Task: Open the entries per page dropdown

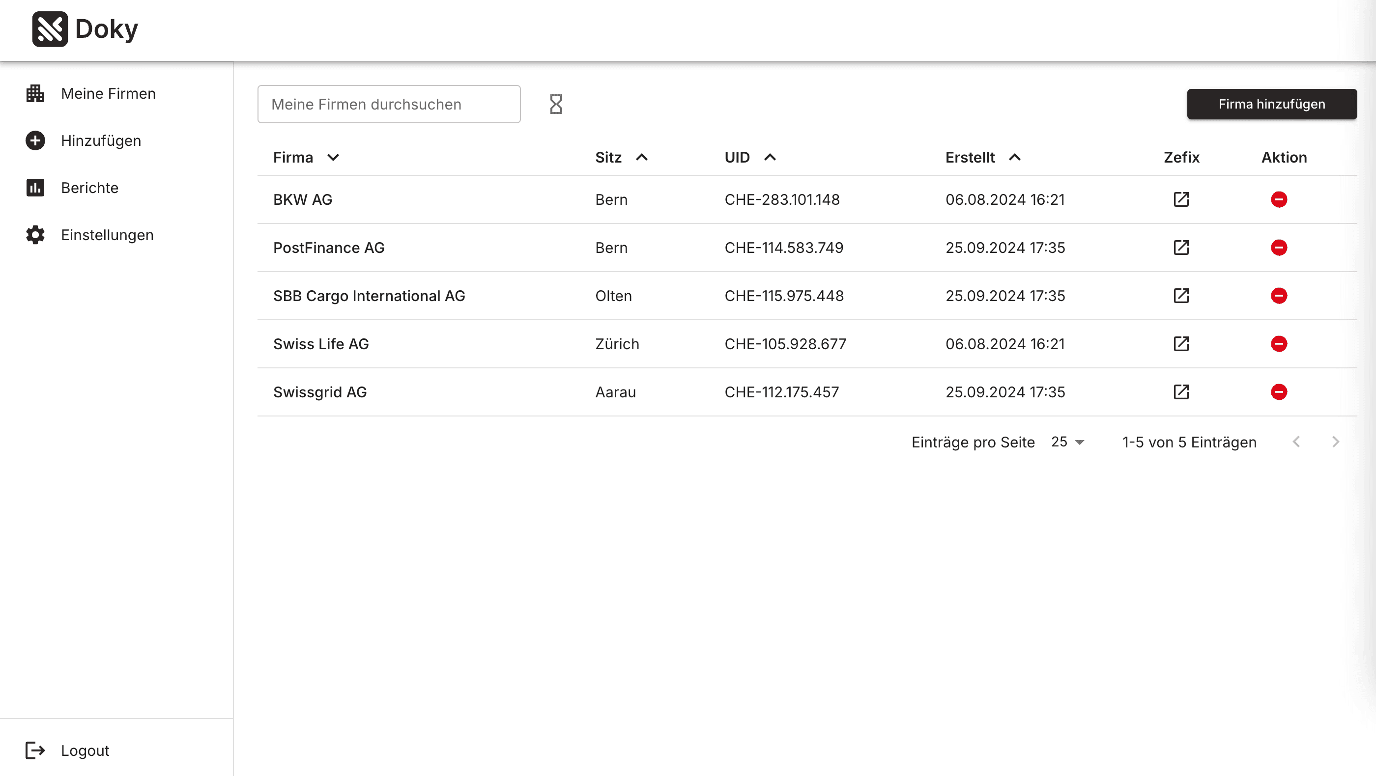Action: click(x=1068, y=442)
